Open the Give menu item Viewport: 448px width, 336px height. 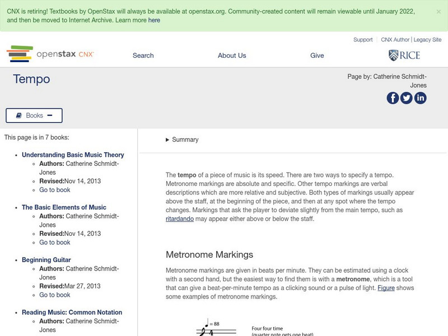[x=317, y=55]
